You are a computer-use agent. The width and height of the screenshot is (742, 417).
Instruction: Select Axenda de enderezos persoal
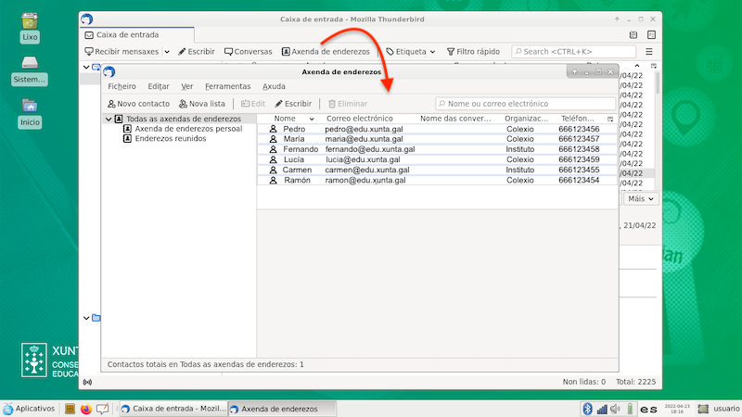188,129
